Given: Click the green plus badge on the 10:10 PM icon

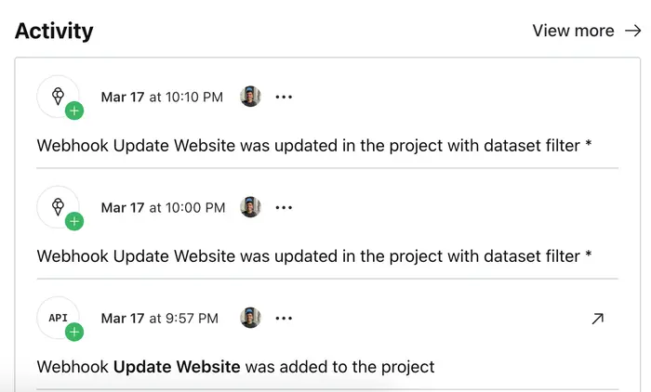Looking at the screenshot, I should [x=74, y=111].
